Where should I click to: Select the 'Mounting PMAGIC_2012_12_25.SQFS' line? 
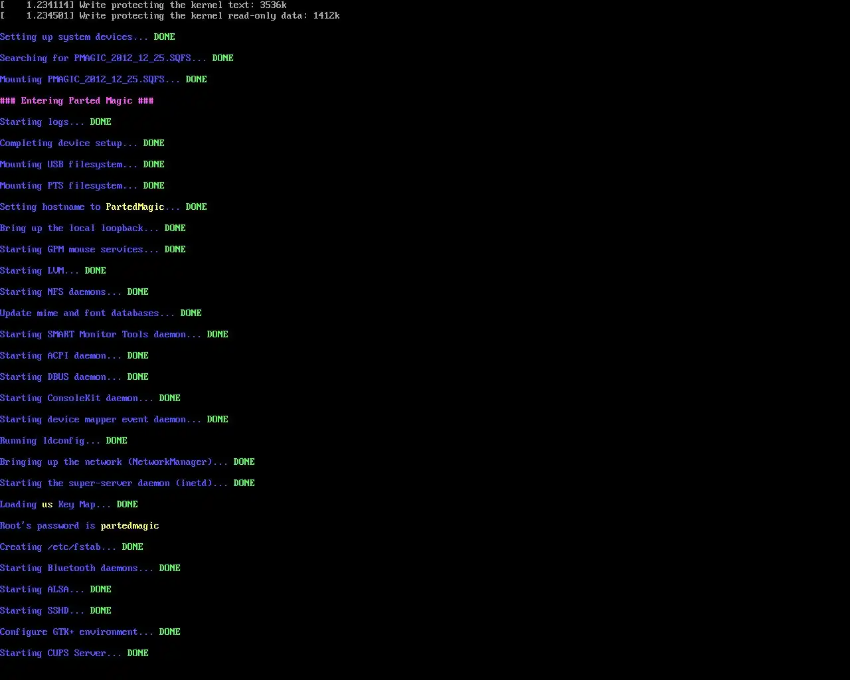pos(104,79)
